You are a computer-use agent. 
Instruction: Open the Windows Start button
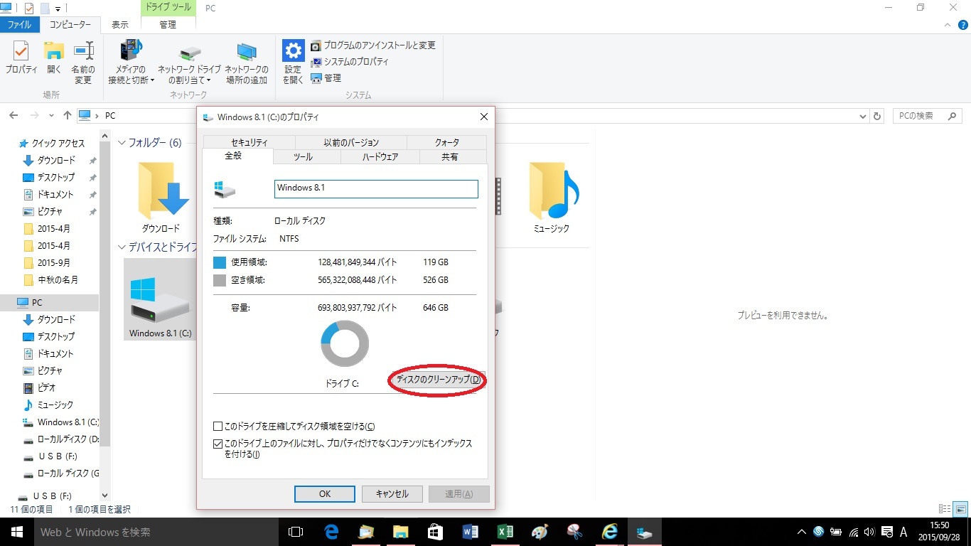16,532
